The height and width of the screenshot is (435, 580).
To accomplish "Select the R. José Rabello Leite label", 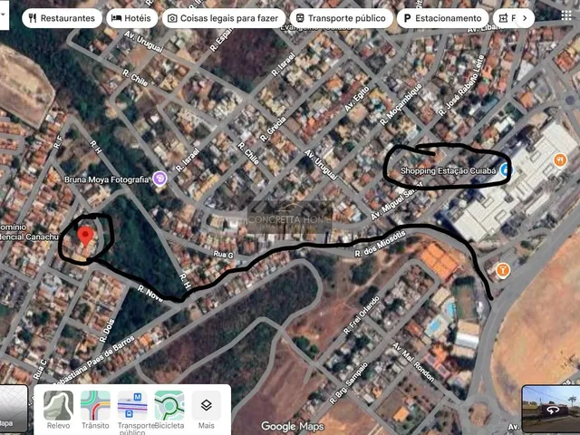I will click(461, 85).
